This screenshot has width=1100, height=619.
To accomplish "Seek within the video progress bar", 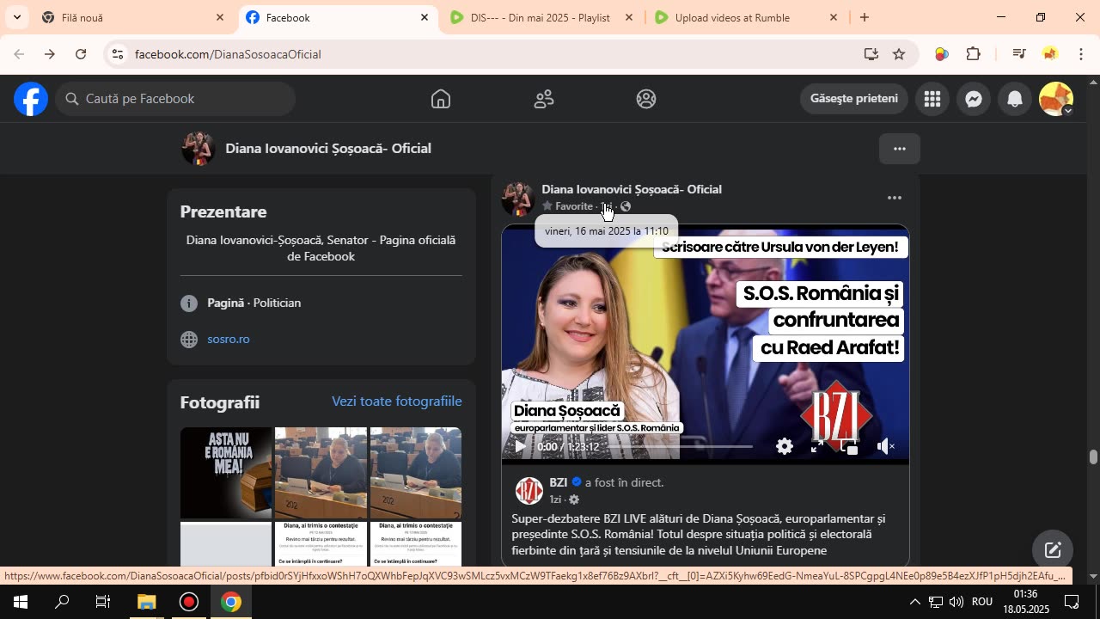I will [679, 446].
